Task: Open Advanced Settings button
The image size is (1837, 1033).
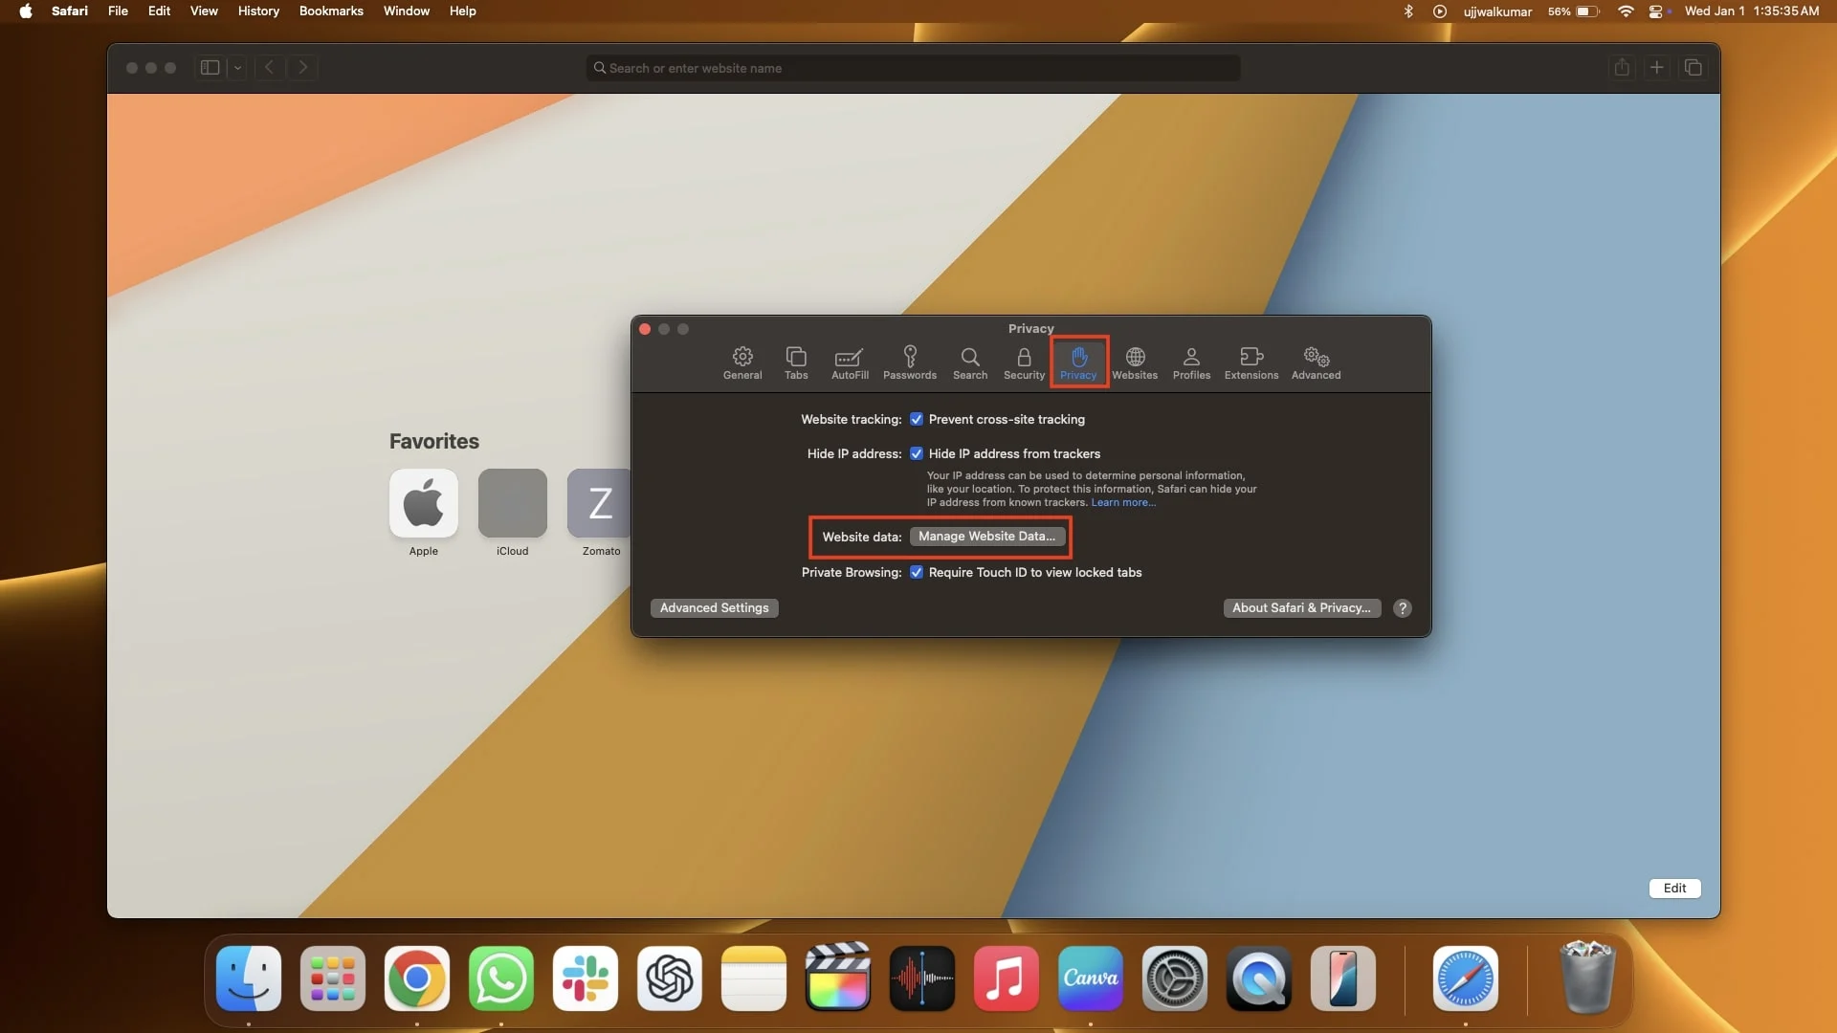Action: (x=714, y=608)
